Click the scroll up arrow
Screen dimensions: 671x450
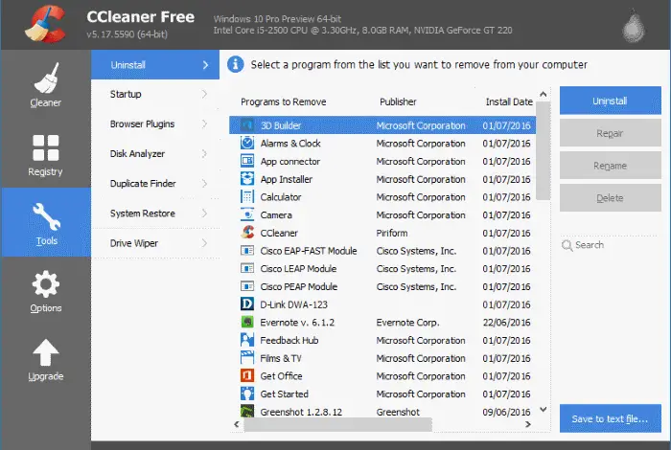544,95
